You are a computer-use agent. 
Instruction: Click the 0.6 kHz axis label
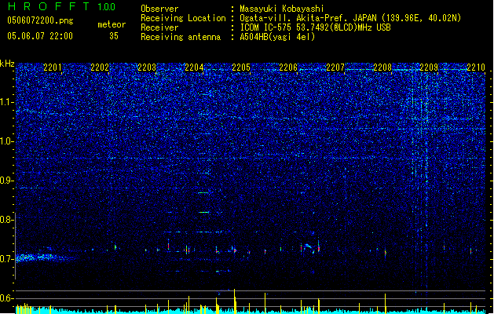click(x=7, y=298)
